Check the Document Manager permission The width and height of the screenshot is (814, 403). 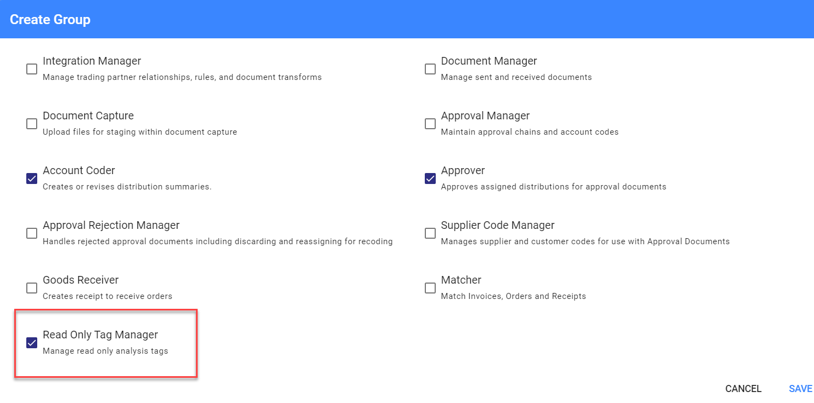(430, 69)
